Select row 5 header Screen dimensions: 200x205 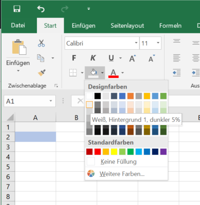tap(8, 167)
